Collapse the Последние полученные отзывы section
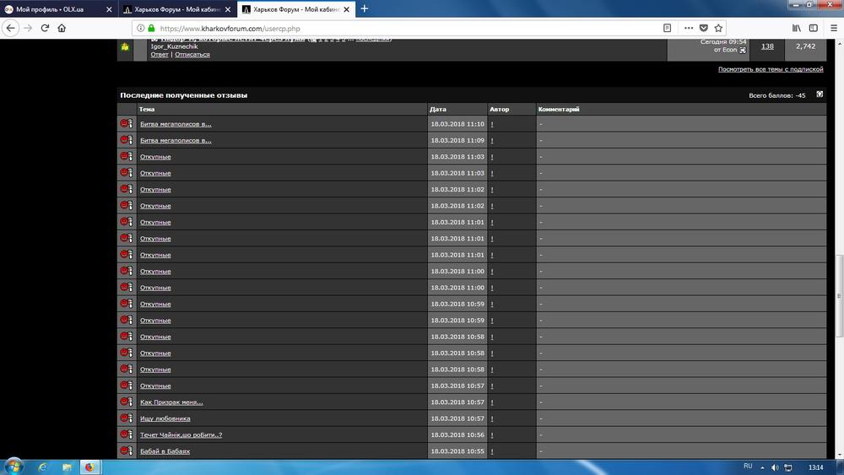Image resolution: width=844 pixels, height=475 pixels. (x=820, y=94)
